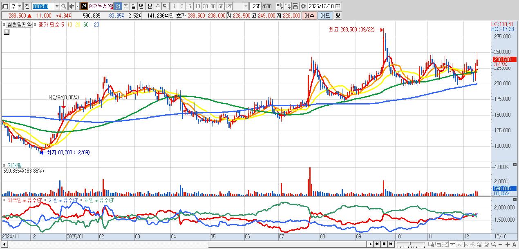This screenshot has width=519, height=249.
Task: Click the 최고 288,500 (09/22) annotation
Action: pyautogui.click(x=353, y=29)
